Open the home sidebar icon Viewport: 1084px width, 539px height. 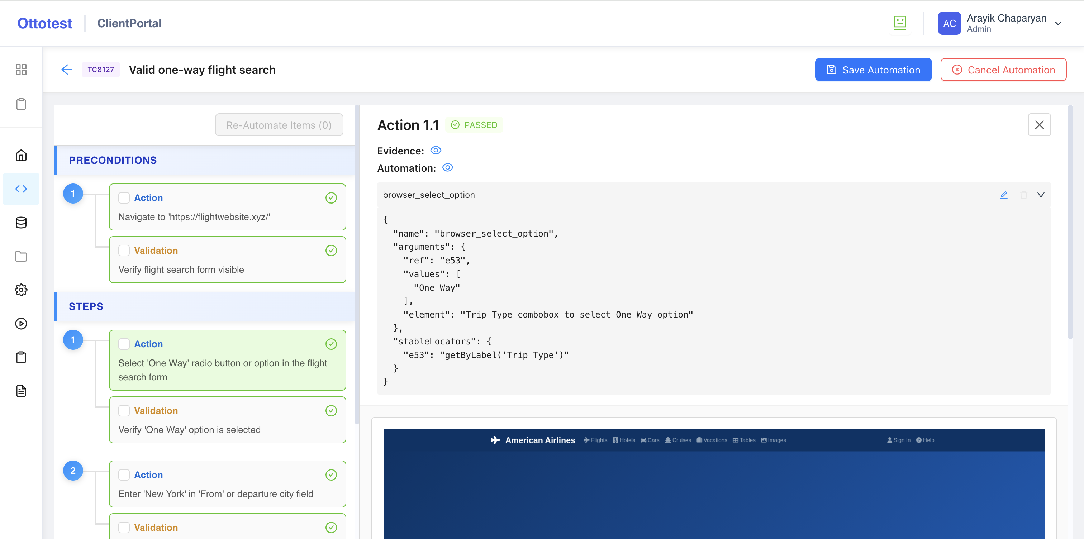pyautogui.click(x=21, y=155)
